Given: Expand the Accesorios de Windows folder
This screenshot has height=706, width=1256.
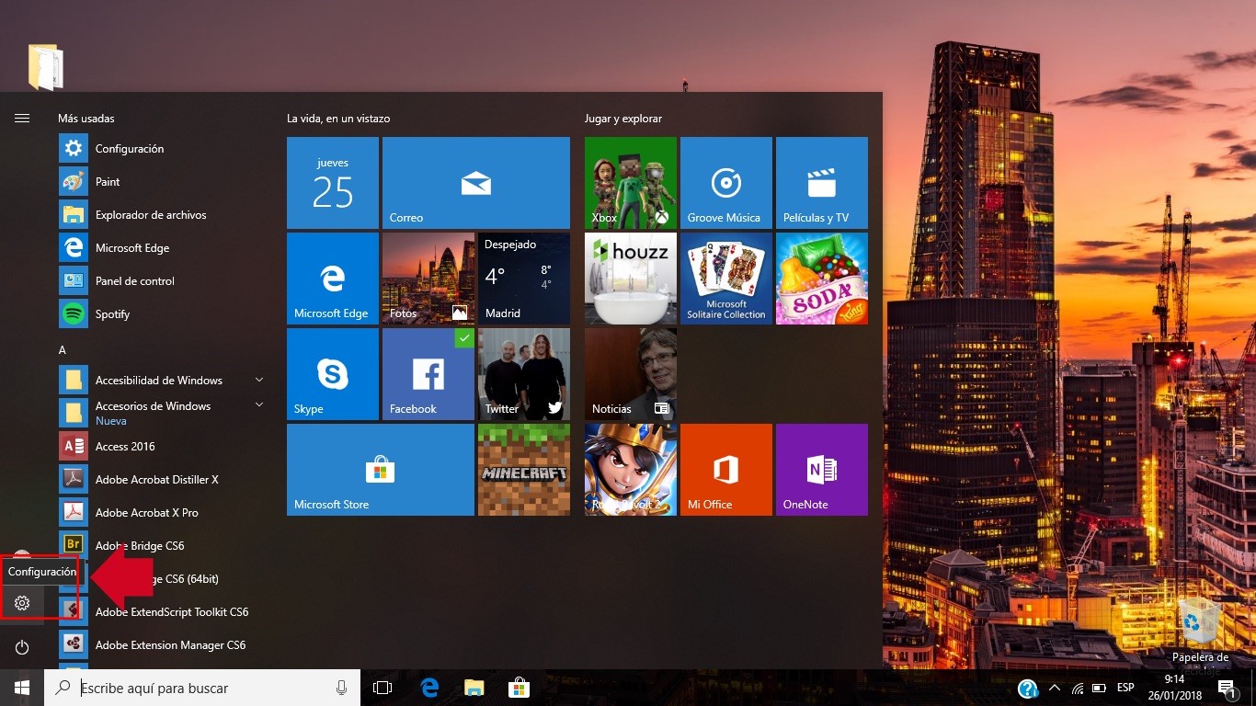Looking at the screenshot, I should 259,404.
